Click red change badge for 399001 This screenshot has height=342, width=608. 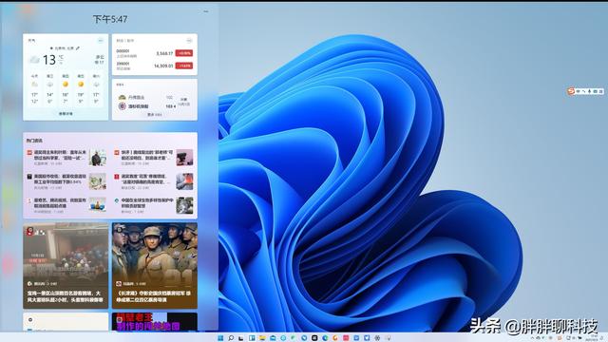[183, 66]
